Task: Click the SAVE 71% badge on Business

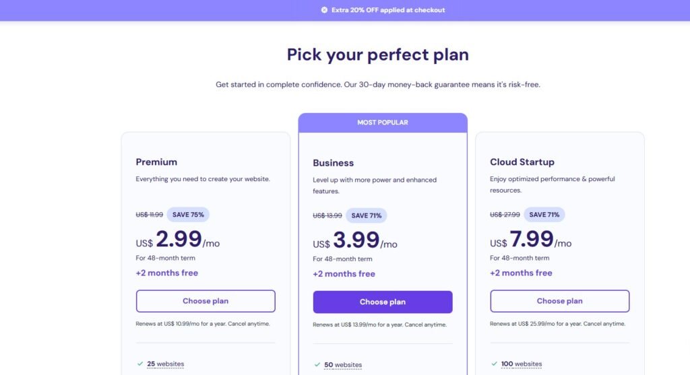Action: click(x=366, y=215)
